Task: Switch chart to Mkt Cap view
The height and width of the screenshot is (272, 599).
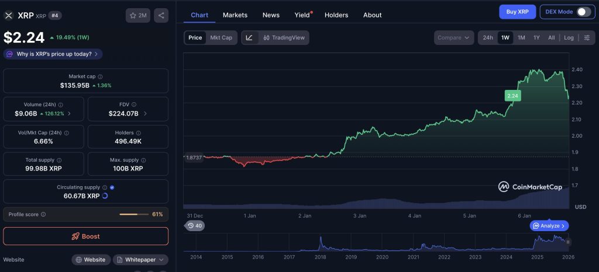Action: click(221, 38)
